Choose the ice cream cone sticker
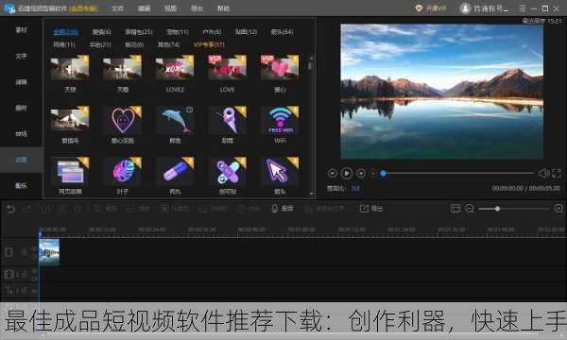Image resolution: width=567 pixels, height=340 pixels. point(228,120)
